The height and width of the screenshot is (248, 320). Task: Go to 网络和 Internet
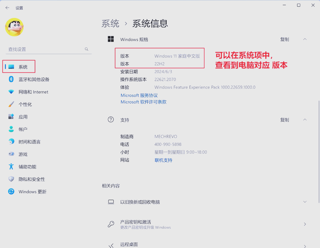pos(33,92)
